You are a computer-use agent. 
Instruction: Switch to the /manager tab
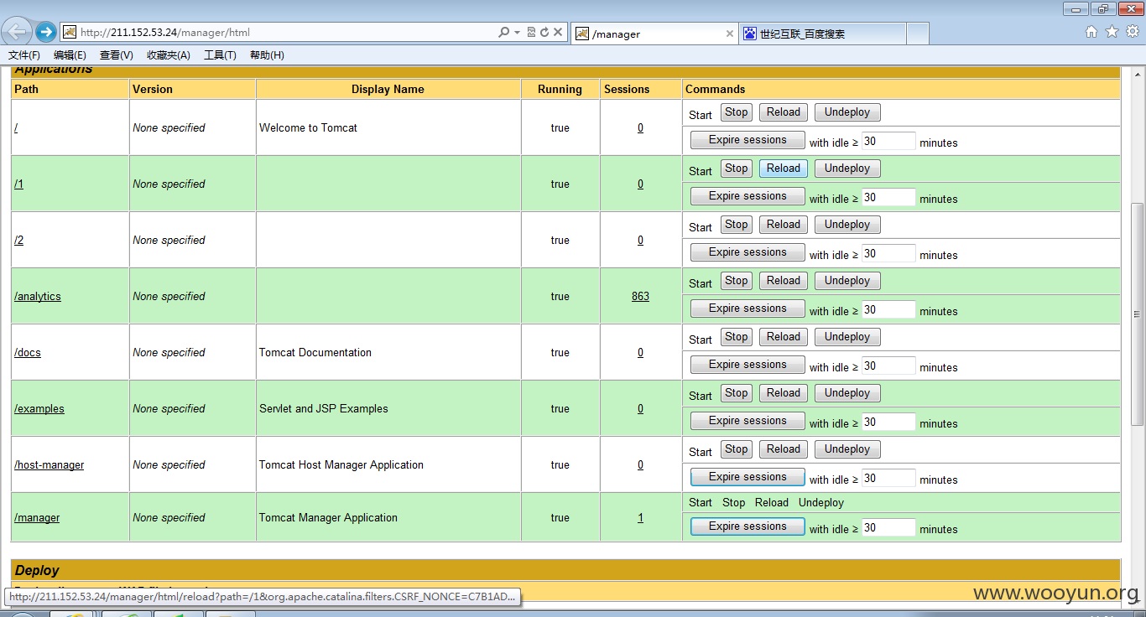tap(654, 34)
